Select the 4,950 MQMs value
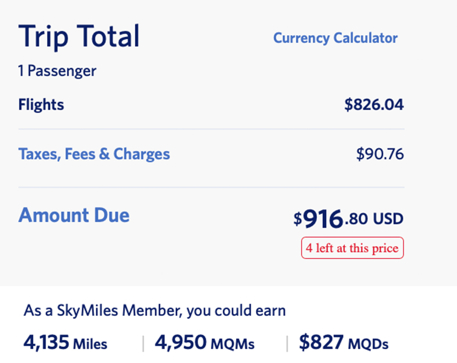Screen dimensions: 457x363 coord(204,343)
